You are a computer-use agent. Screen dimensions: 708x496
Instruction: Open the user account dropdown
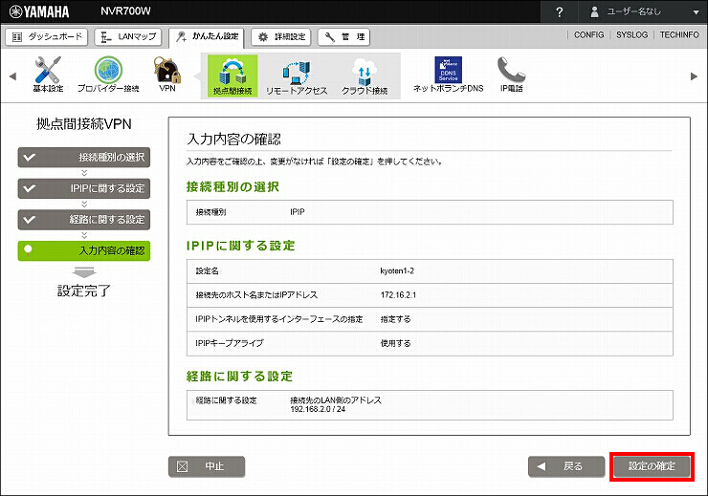pos(645,11)
